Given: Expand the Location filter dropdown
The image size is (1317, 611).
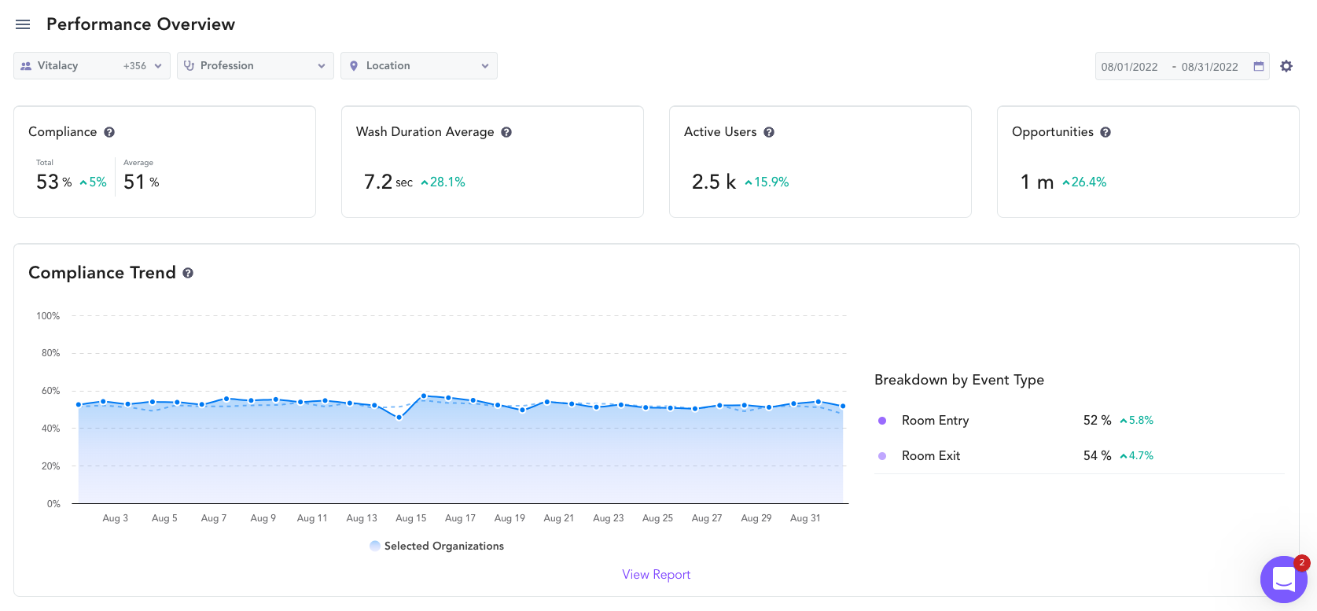Looking at the screenshot, I should (x=419, y=66).
